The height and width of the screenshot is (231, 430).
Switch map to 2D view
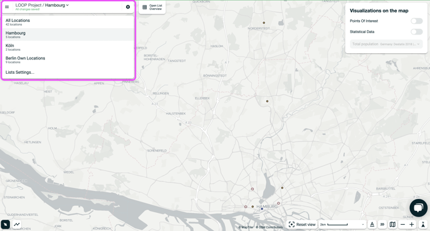point(382,224)
